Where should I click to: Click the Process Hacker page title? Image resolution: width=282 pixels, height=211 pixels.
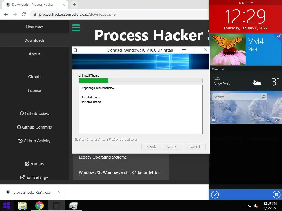[x=152, y=35]
